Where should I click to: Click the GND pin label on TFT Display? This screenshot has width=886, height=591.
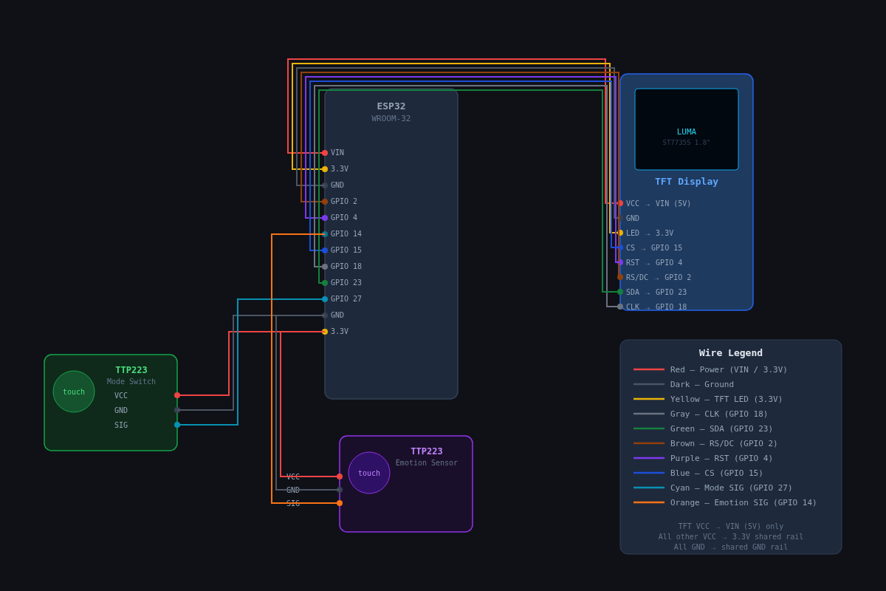pyautogui.click(x=633, y=219)
